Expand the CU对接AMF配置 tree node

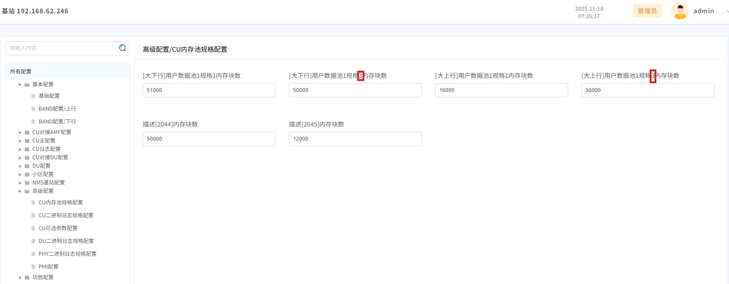pyautogui.click(x=20, y=132)
